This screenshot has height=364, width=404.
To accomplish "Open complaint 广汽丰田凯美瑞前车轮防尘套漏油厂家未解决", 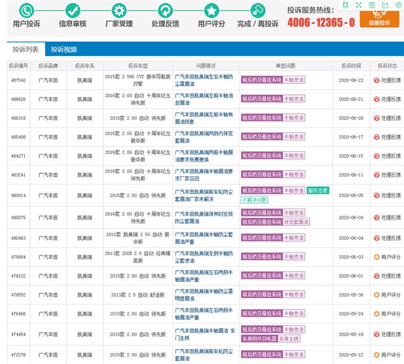I will [x=204, y=195].
